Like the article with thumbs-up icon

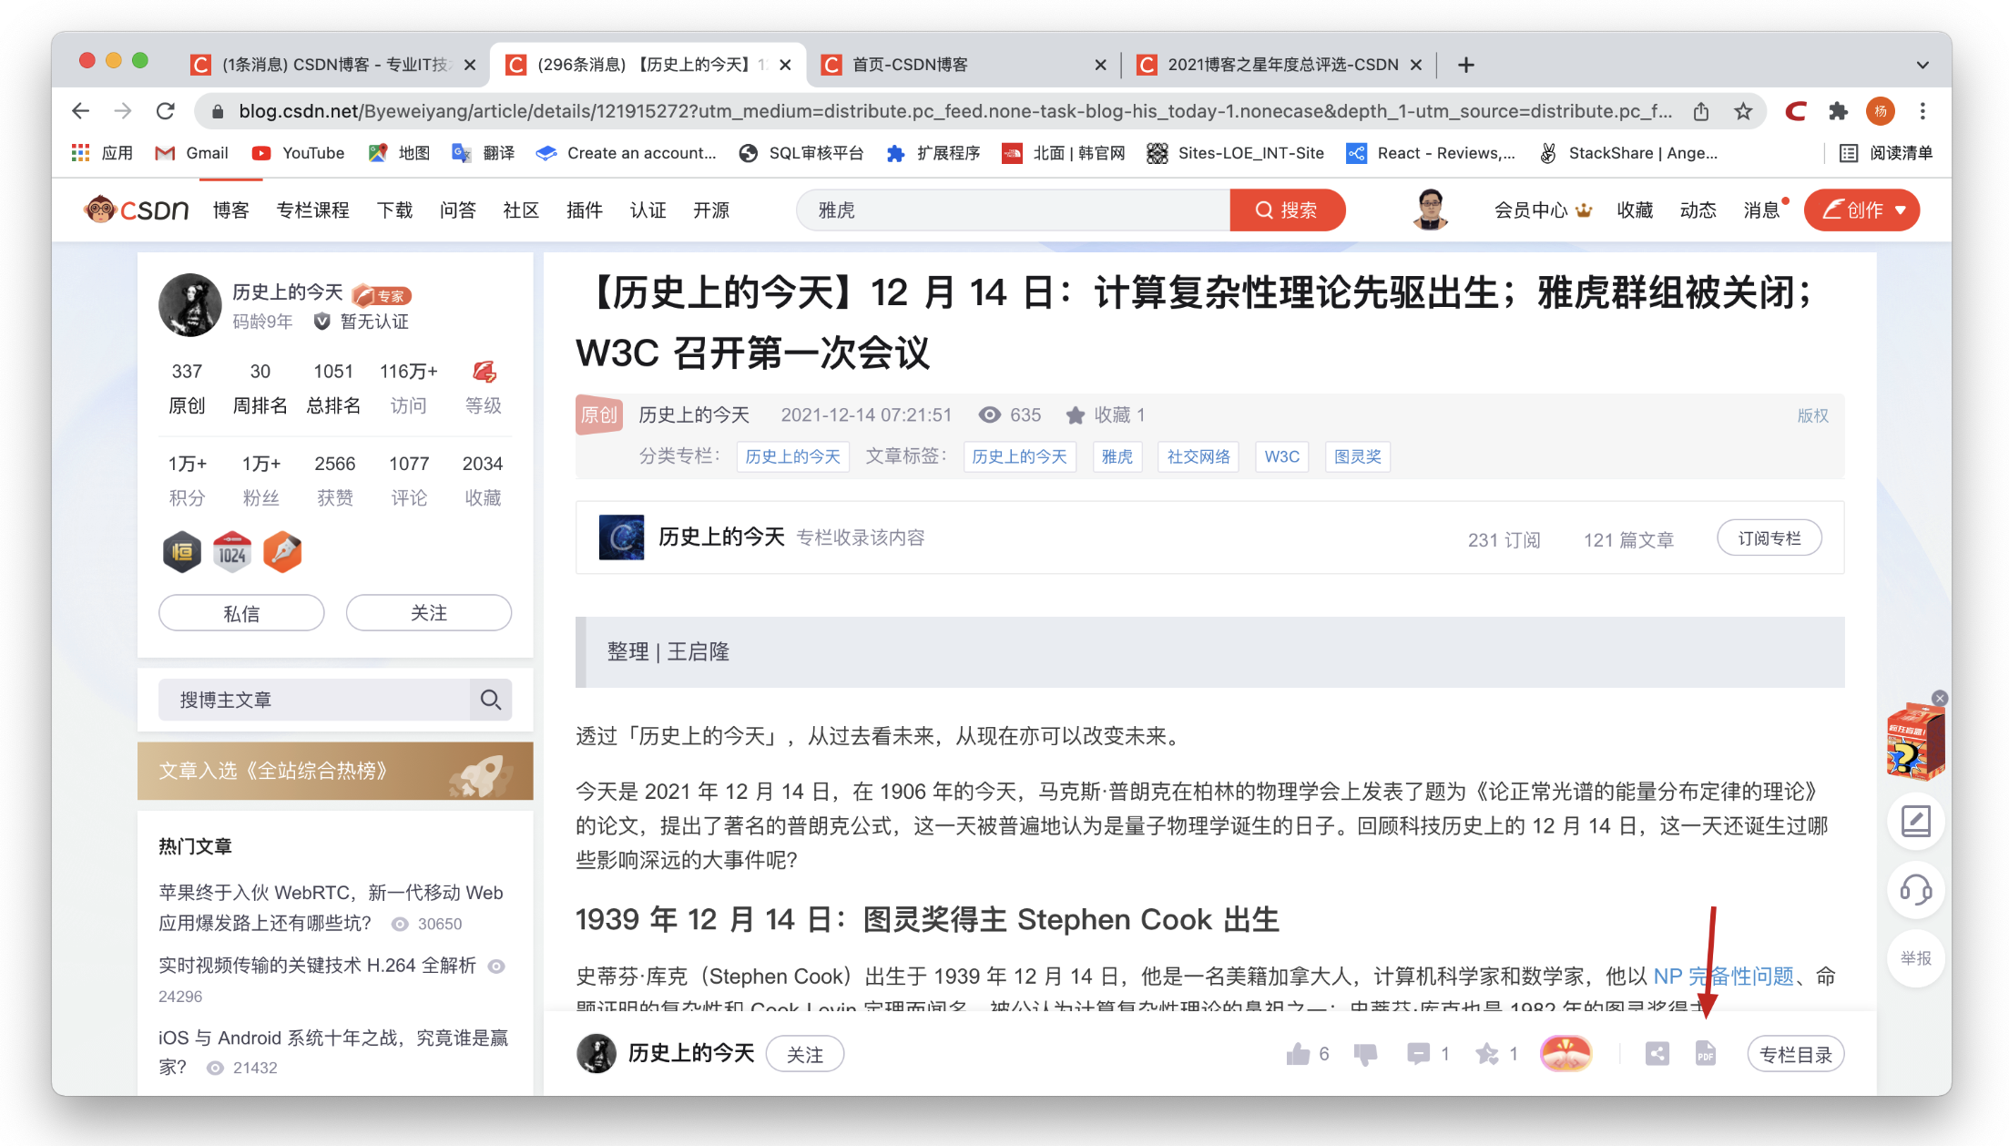[1298, 1054]
